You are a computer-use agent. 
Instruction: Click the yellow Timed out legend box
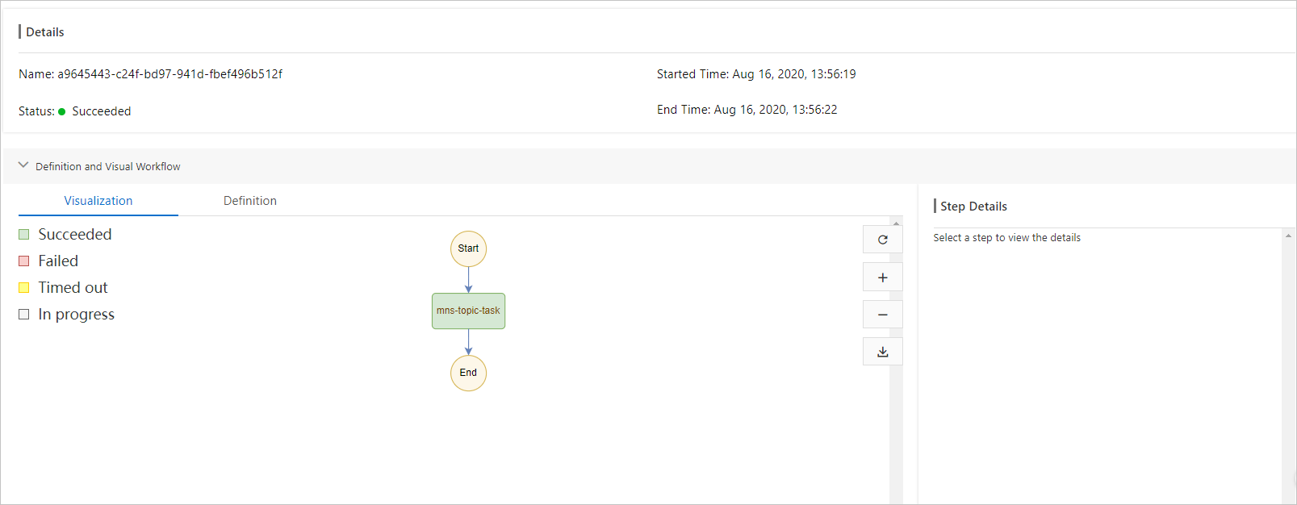pyautogui.click(x=24, y=287)
